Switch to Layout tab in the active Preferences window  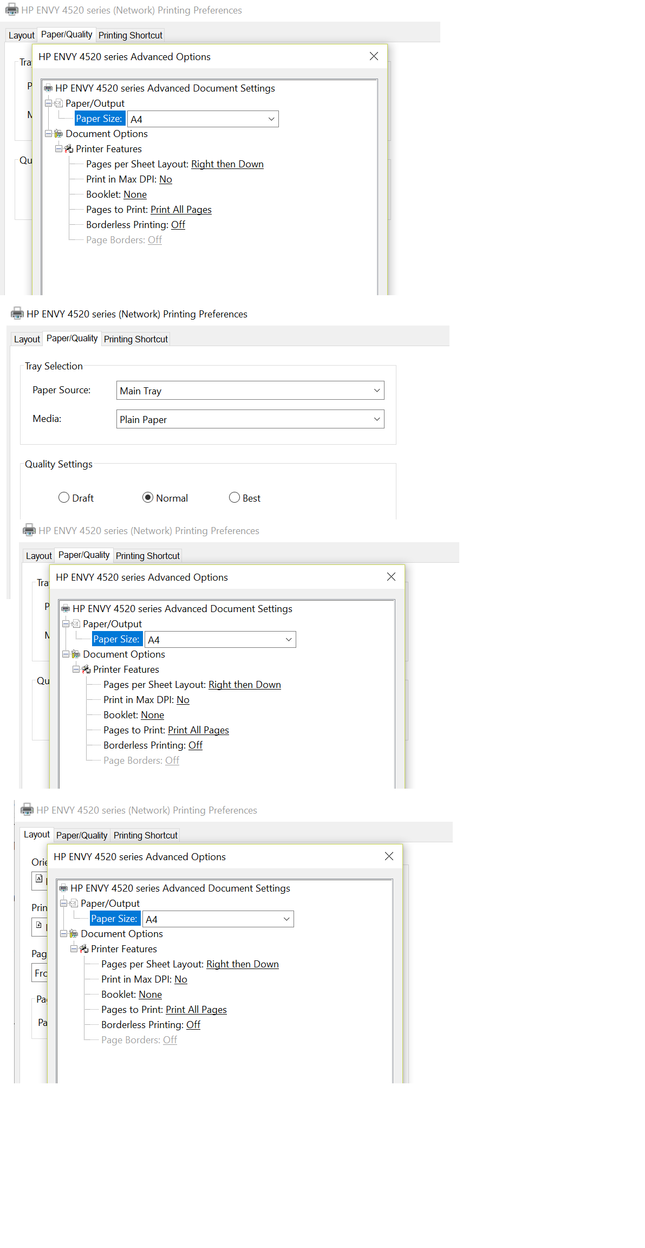click(x=27, y=339)
